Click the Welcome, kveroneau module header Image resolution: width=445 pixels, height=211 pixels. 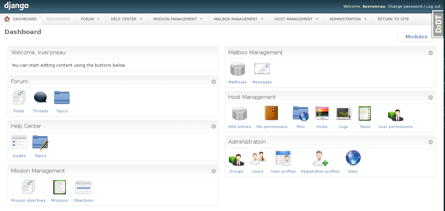click(x=113, y=53)
